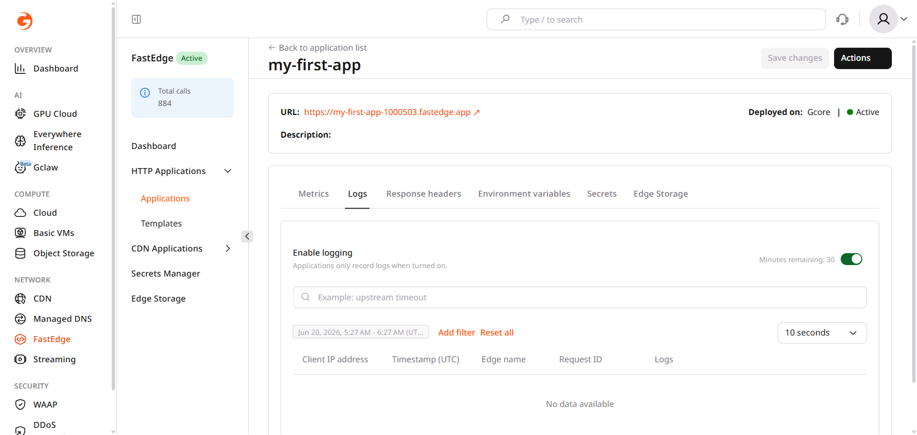Screen dimensions: 917x435
Task: Open Secrets Manager in FastEdge menu
Action: coord(166,274)
